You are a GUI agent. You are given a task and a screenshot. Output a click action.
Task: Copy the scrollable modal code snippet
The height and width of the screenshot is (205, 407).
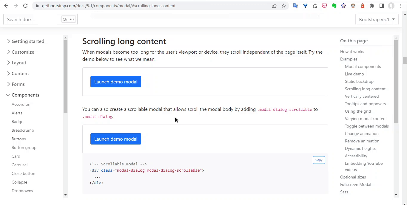tap(319, 160)
